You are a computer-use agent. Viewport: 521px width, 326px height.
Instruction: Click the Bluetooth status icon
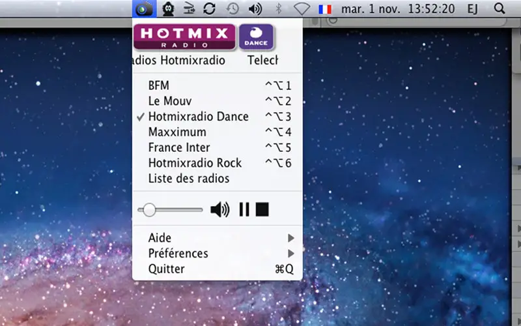point(279,8)
